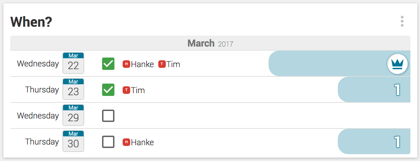
Task: Click the Mar 22 calendar icon
Action: click(x=73, y=63)
